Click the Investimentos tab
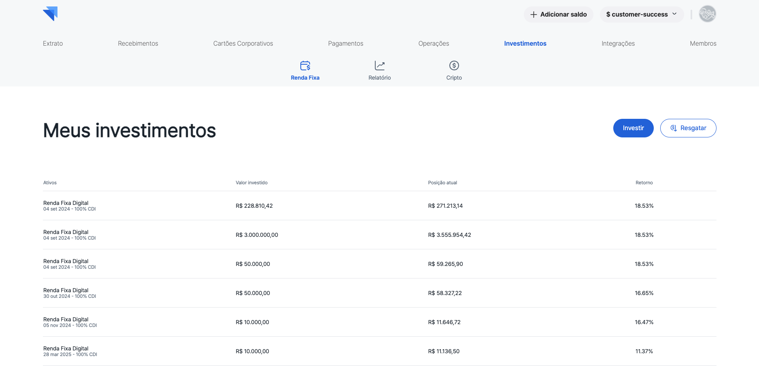 point(525,44)
